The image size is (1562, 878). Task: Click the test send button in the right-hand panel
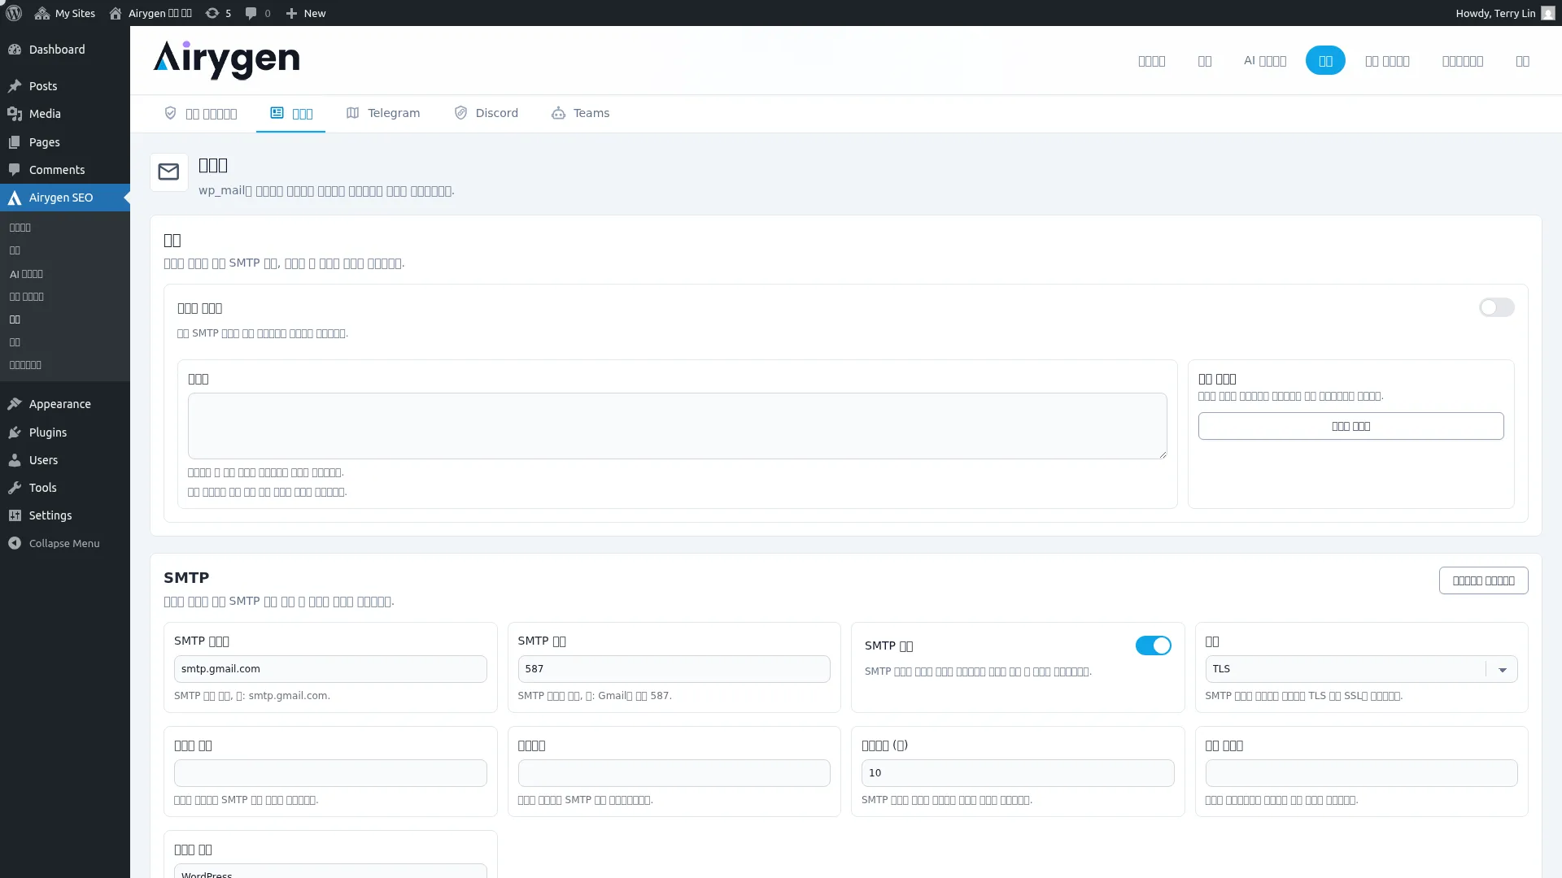tap(1350, 426)
